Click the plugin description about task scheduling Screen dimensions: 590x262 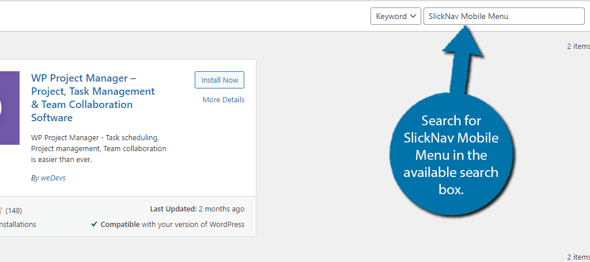[99, 149]
